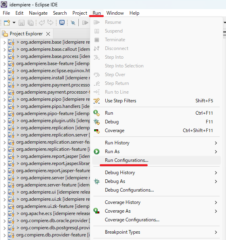Click the New wizard toolbar icon

point(7,23)
